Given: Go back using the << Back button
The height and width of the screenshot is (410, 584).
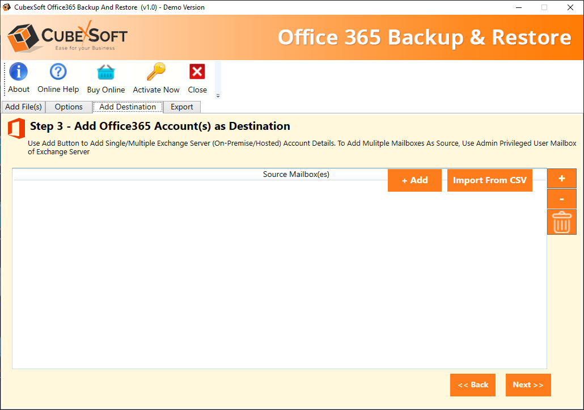Looking at the screenshot, I should [473, 385].
